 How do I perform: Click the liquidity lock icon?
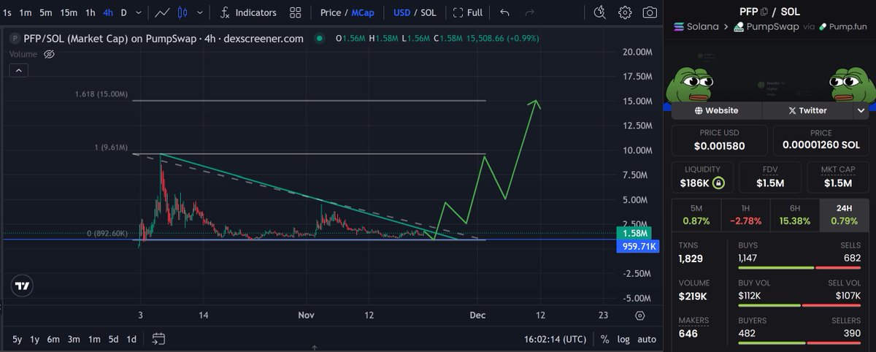point(719,183)
